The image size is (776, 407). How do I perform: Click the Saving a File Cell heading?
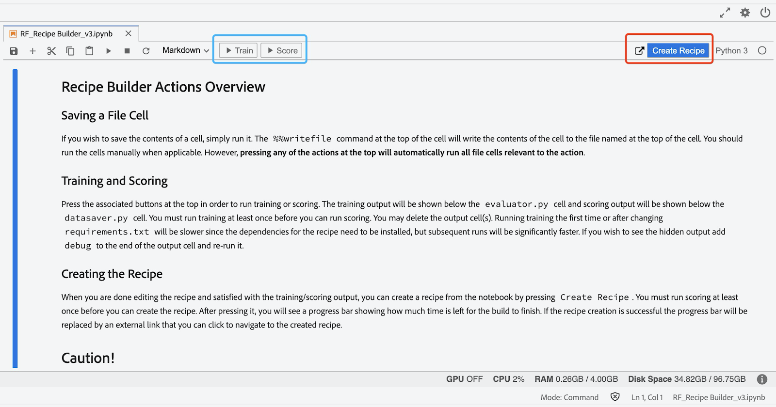(x=105, y=115)
